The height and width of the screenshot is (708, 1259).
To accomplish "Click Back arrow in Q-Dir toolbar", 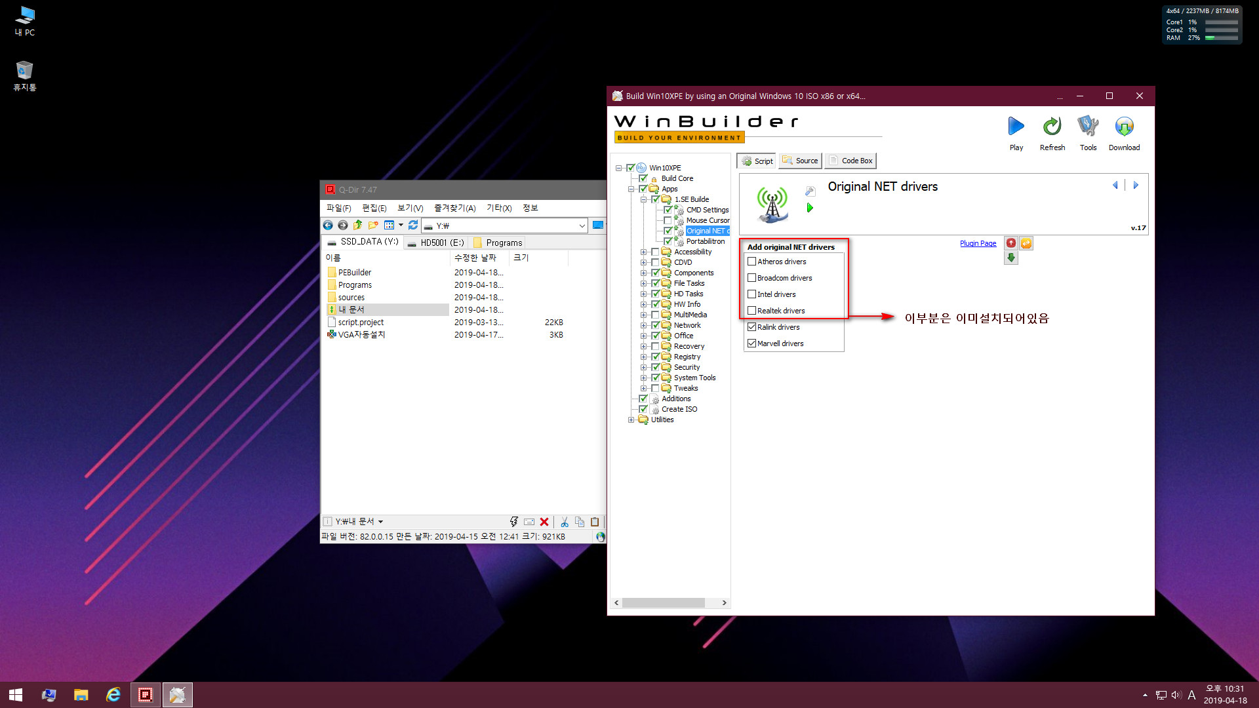I will 328,226.
